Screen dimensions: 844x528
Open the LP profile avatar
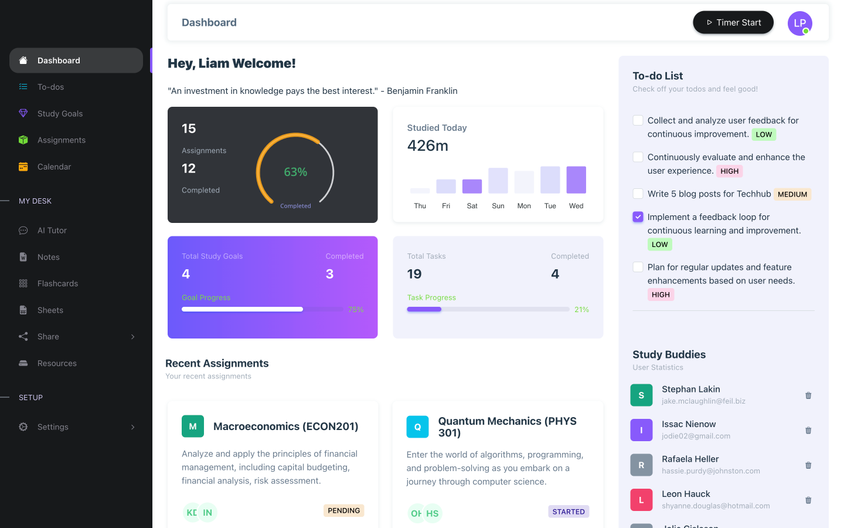799,23
